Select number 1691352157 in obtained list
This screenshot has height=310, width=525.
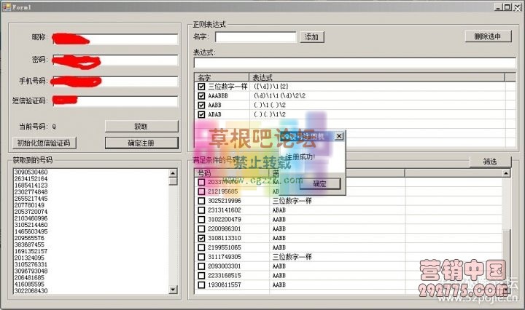coord(31,251)
